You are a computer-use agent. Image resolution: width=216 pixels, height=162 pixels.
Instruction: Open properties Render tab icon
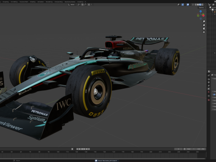coord(209,79)
